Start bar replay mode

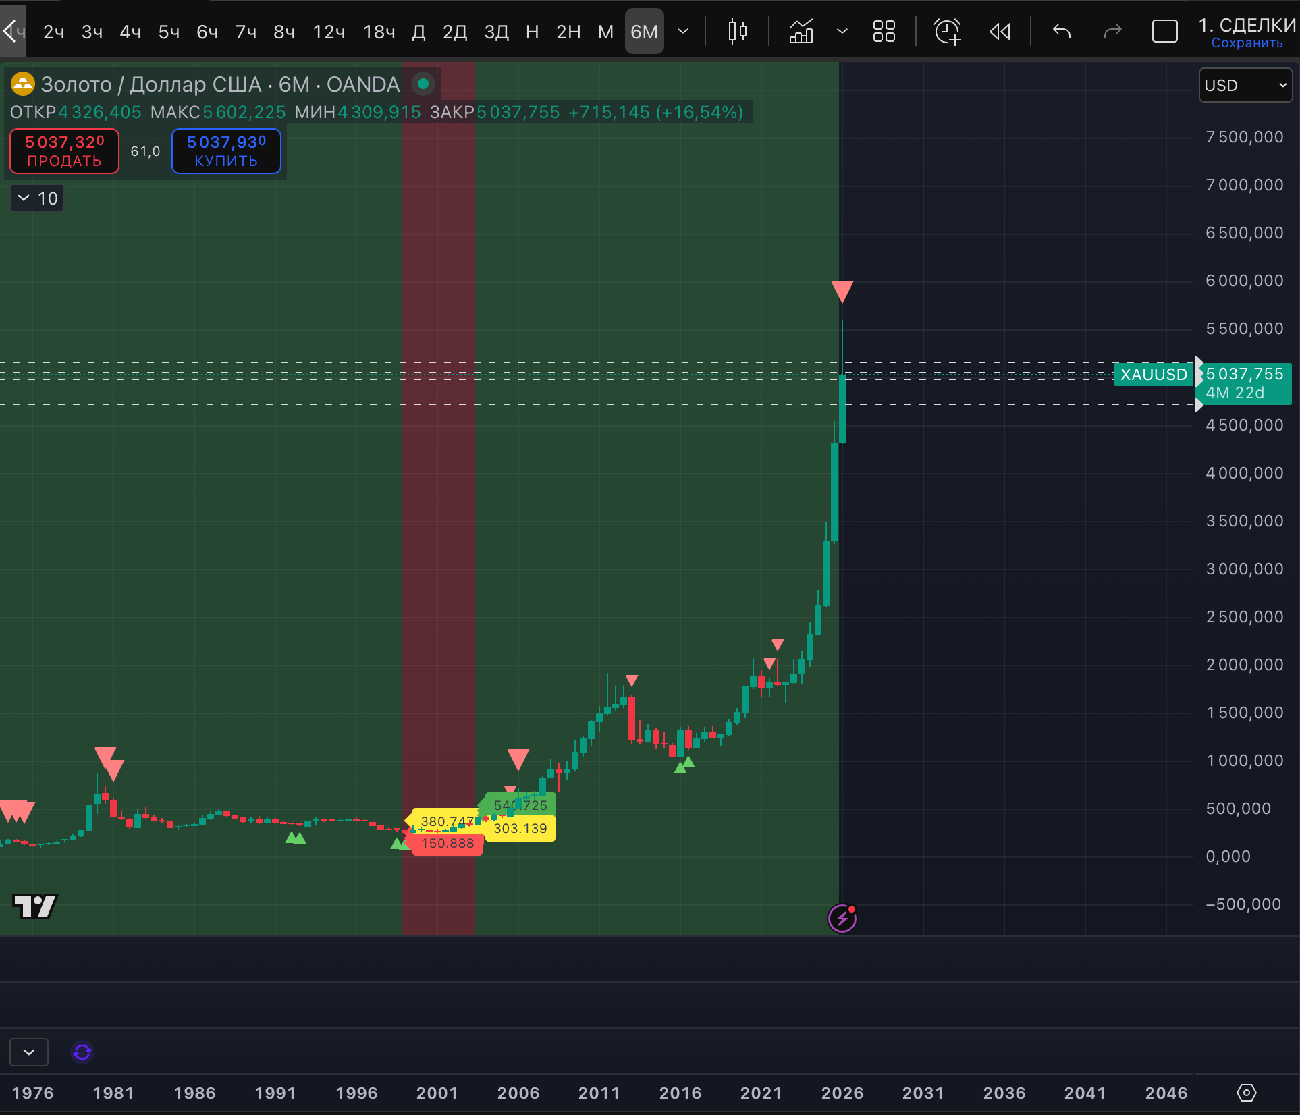tap(1000, 32)
